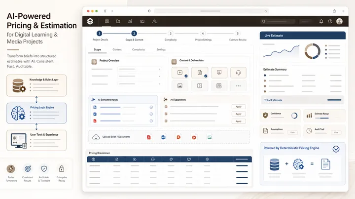Click the Confidence shield icon
Screen dimensions: 355x199
(265, 115)
